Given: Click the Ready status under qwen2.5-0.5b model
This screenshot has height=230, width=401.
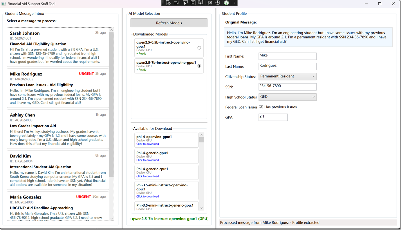Looking at the screenshot, I should pos(141,54).
